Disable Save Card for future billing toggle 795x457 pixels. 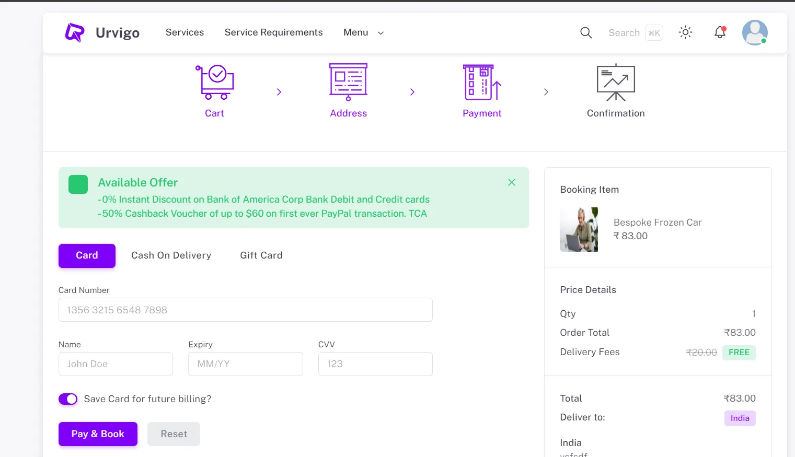click(68, 399)
